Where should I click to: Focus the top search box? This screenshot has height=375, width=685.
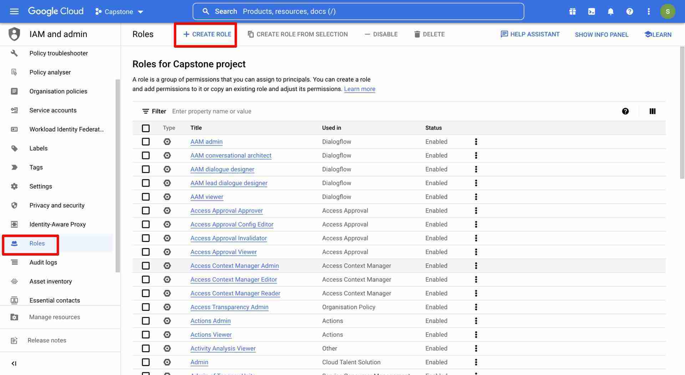[x=358, y=11]
